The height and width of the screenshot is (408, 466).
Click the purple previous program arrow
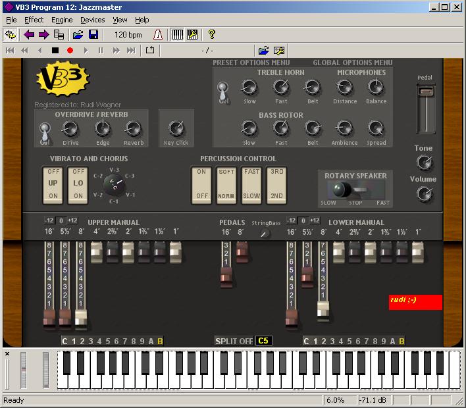pyautogui.click(x=29, y=35)
